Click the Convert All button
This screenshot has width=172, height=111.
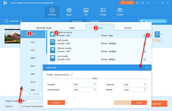(159, 104)
